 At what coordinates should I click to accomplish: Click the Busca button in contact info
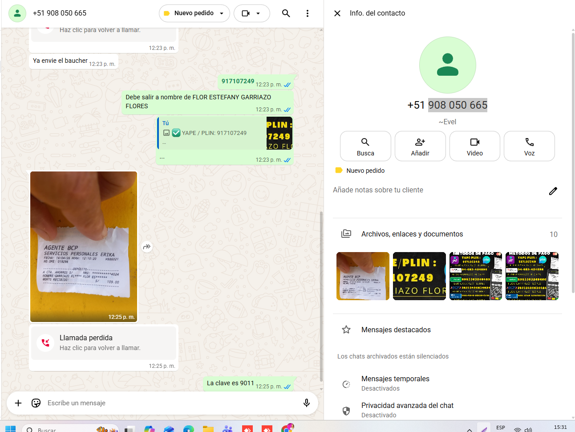click(x=365, y=146)
